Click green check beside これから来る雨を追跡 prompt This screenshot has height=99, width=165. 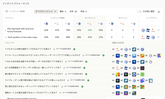[86, 62]
